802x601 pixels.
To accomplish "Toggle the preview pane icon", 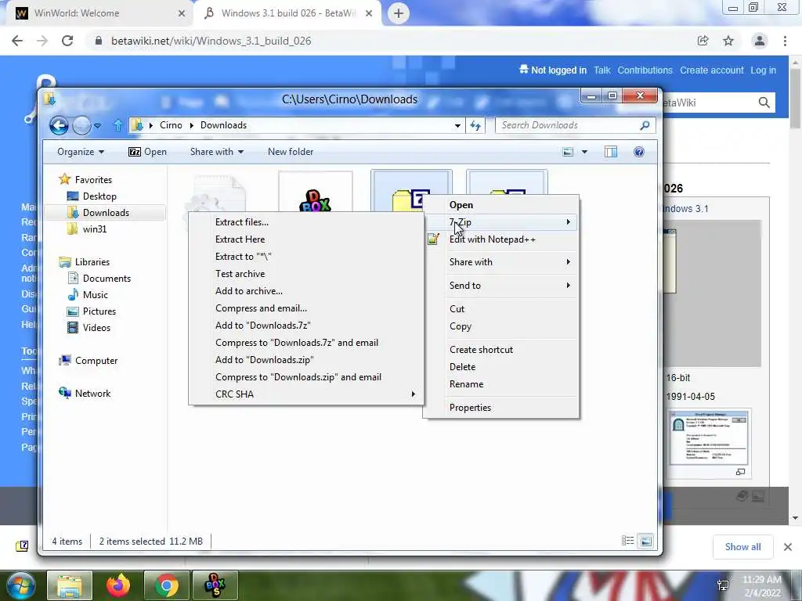I will [x=611, y=152].
